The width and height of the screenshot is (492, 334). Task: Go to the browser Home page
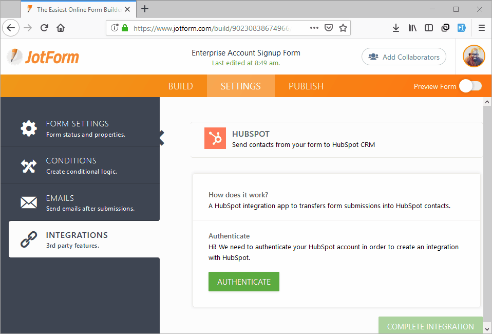(61, 28)
